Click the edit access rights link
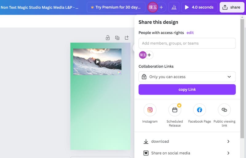 (x=190, y=33)
